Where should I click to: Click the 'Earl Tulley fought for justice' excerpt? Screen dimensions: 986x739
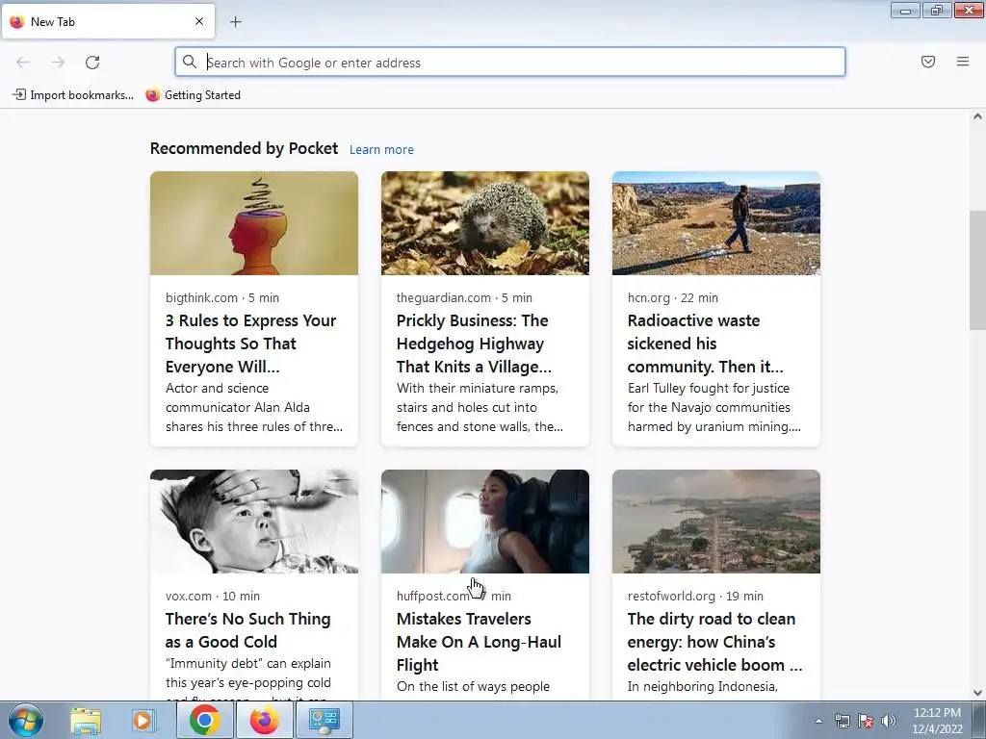click(714, 407)
